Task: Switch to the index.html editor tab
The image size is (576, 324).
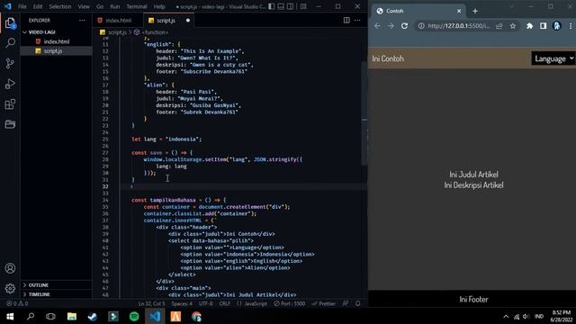Action: [118, 21]
